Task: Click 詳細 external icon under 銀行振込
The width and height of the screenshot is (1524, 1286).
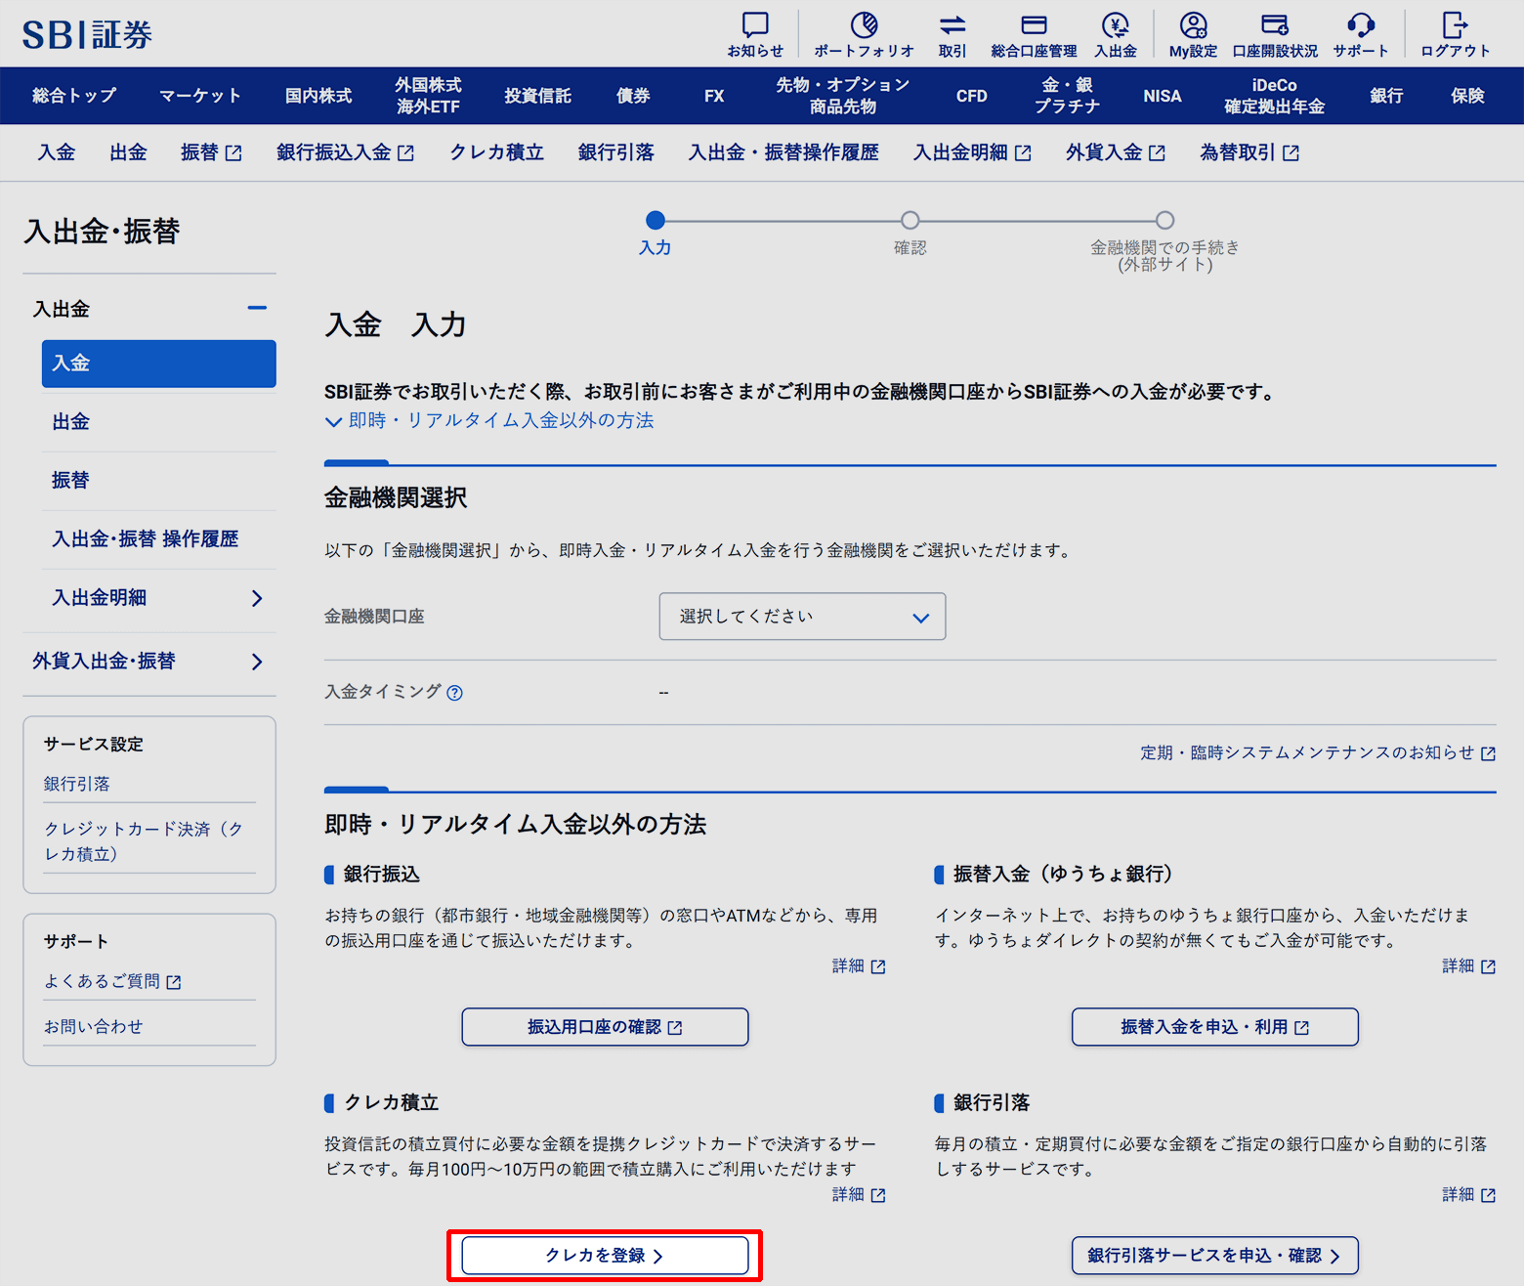Action: tap(878, 966)
